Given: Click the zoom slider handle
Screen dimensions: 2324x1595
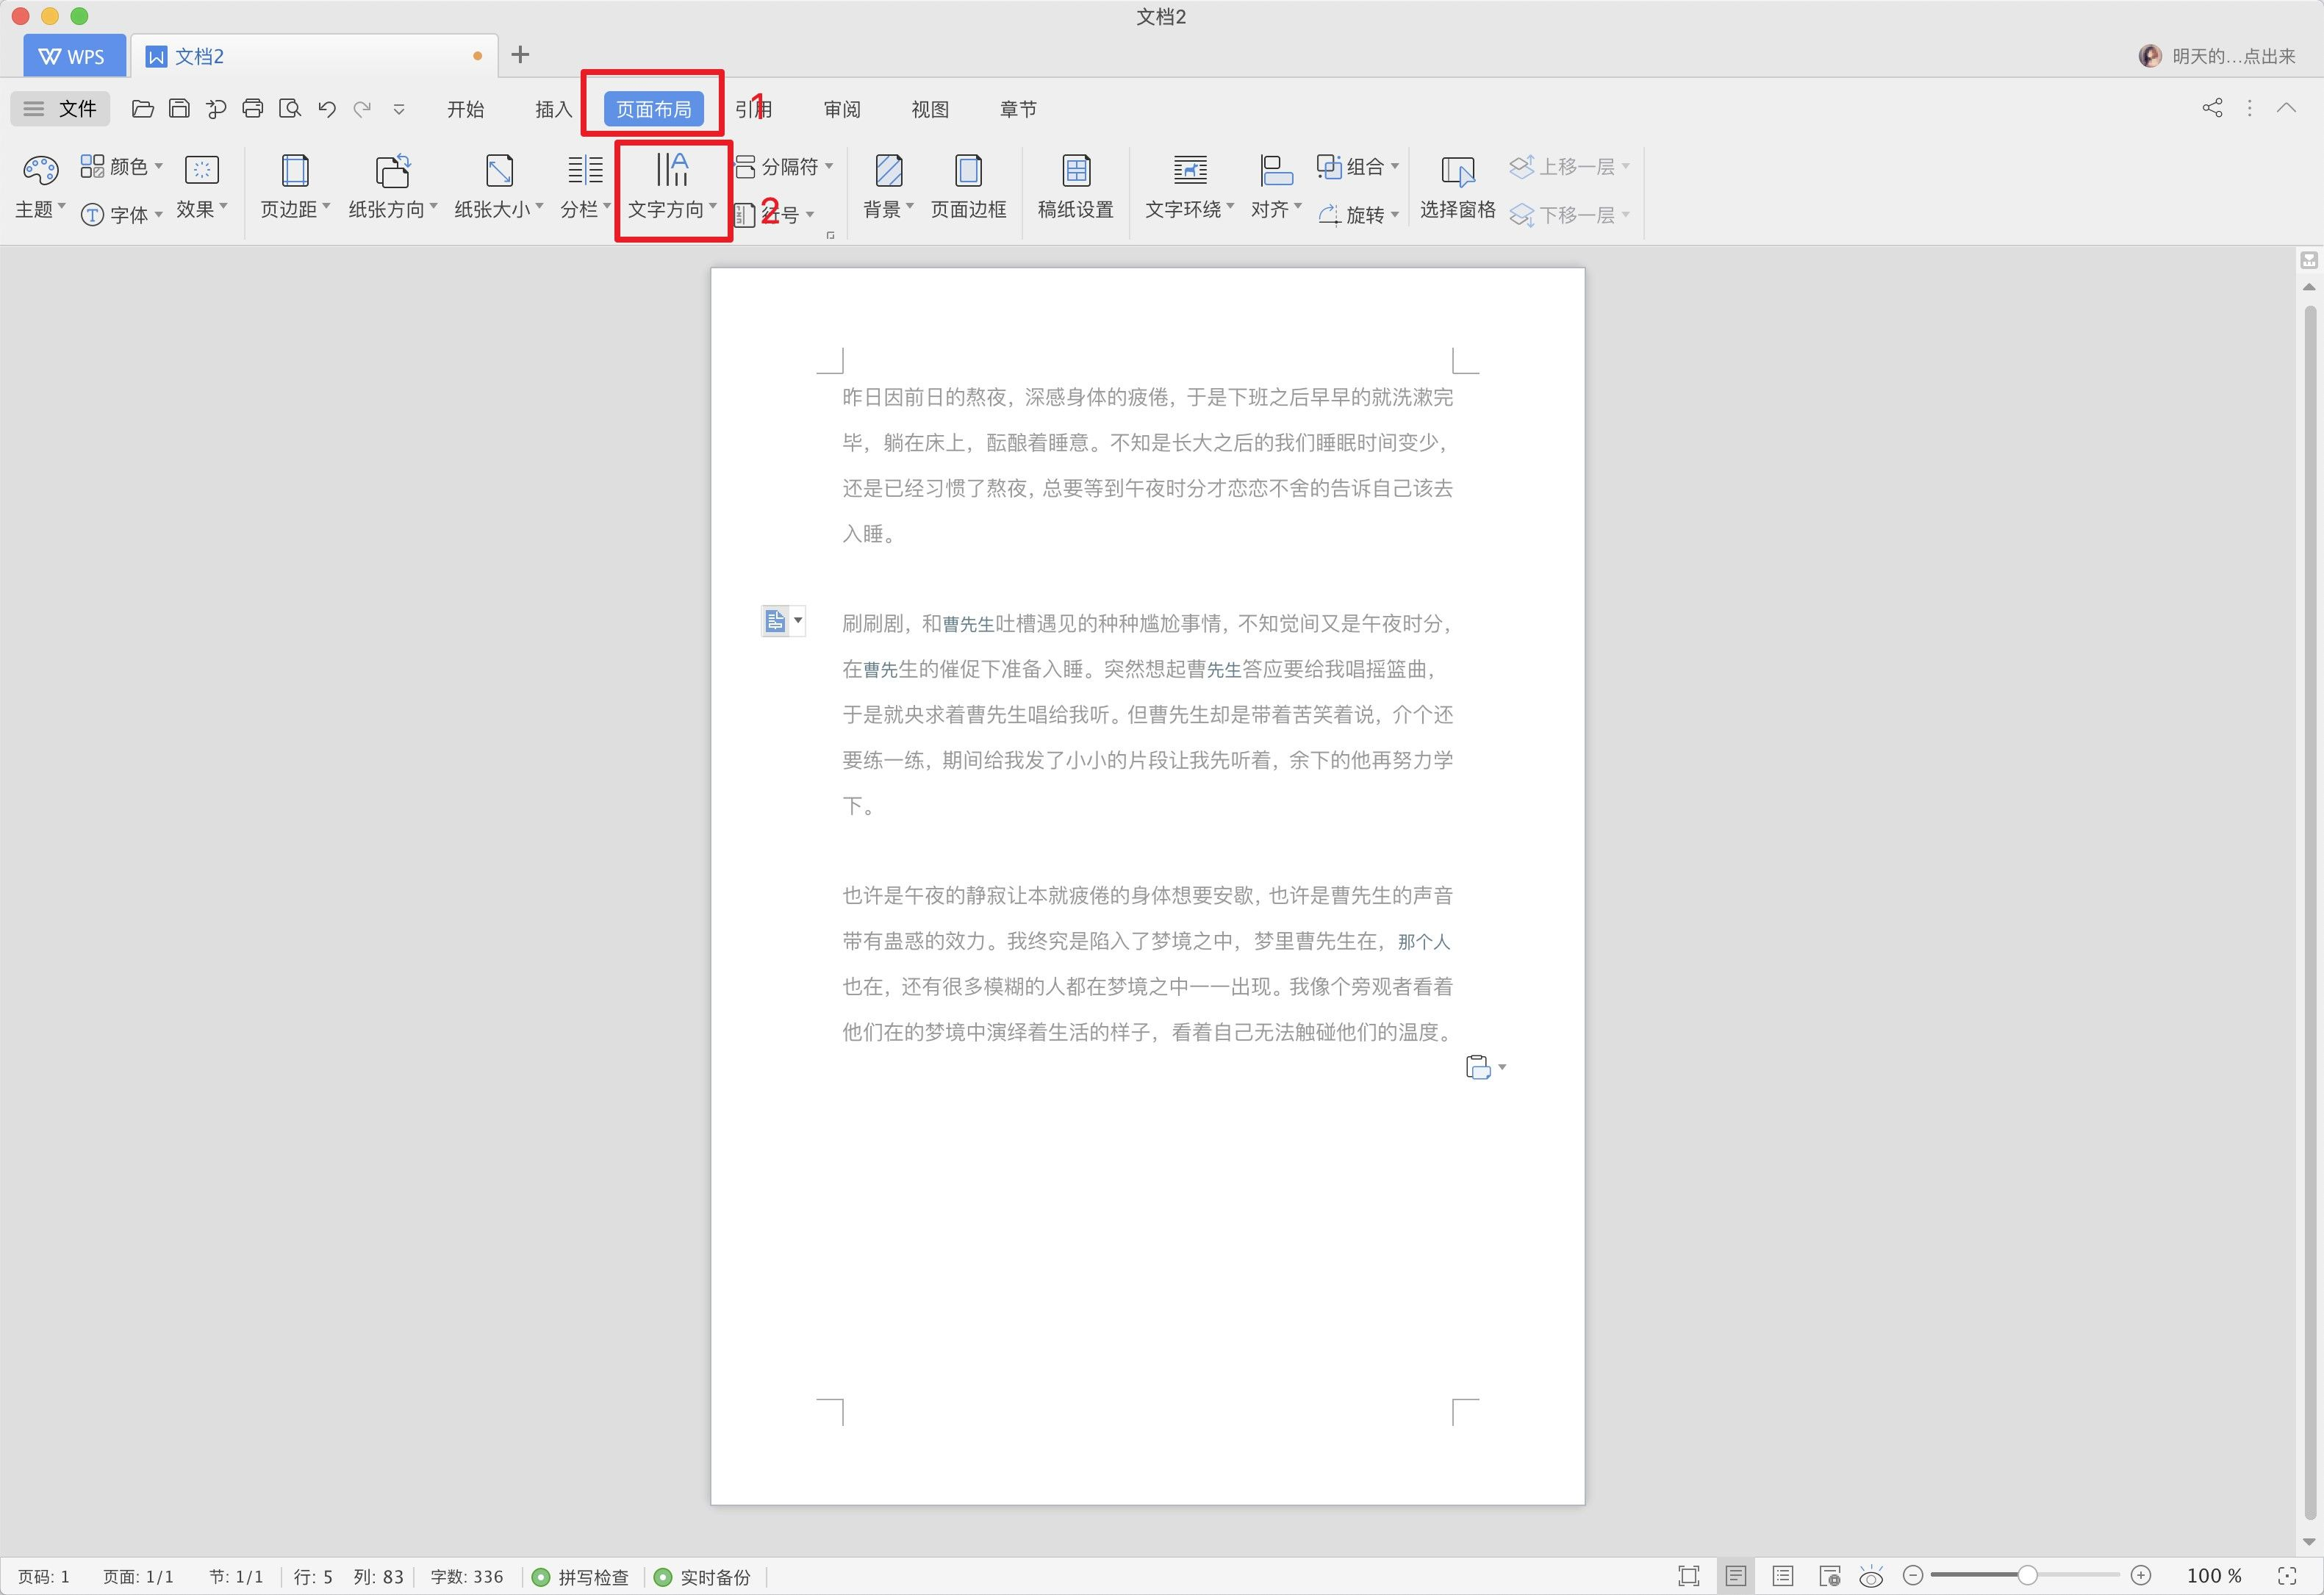Looking at the screenshot, I should tap(2027, 1576).
